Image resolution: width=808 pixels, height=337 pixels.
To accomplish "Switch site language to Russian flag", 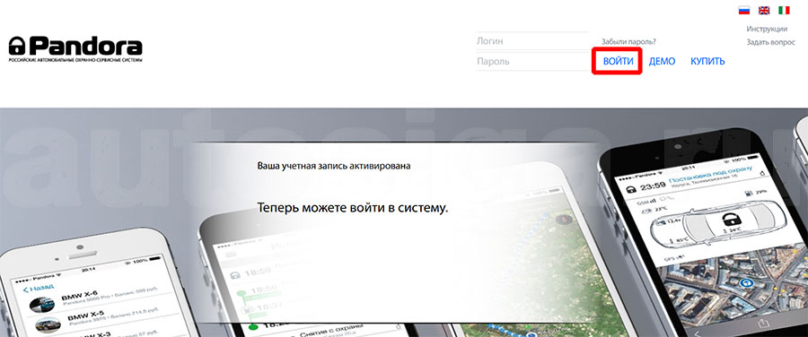I will tap(743, 10).
